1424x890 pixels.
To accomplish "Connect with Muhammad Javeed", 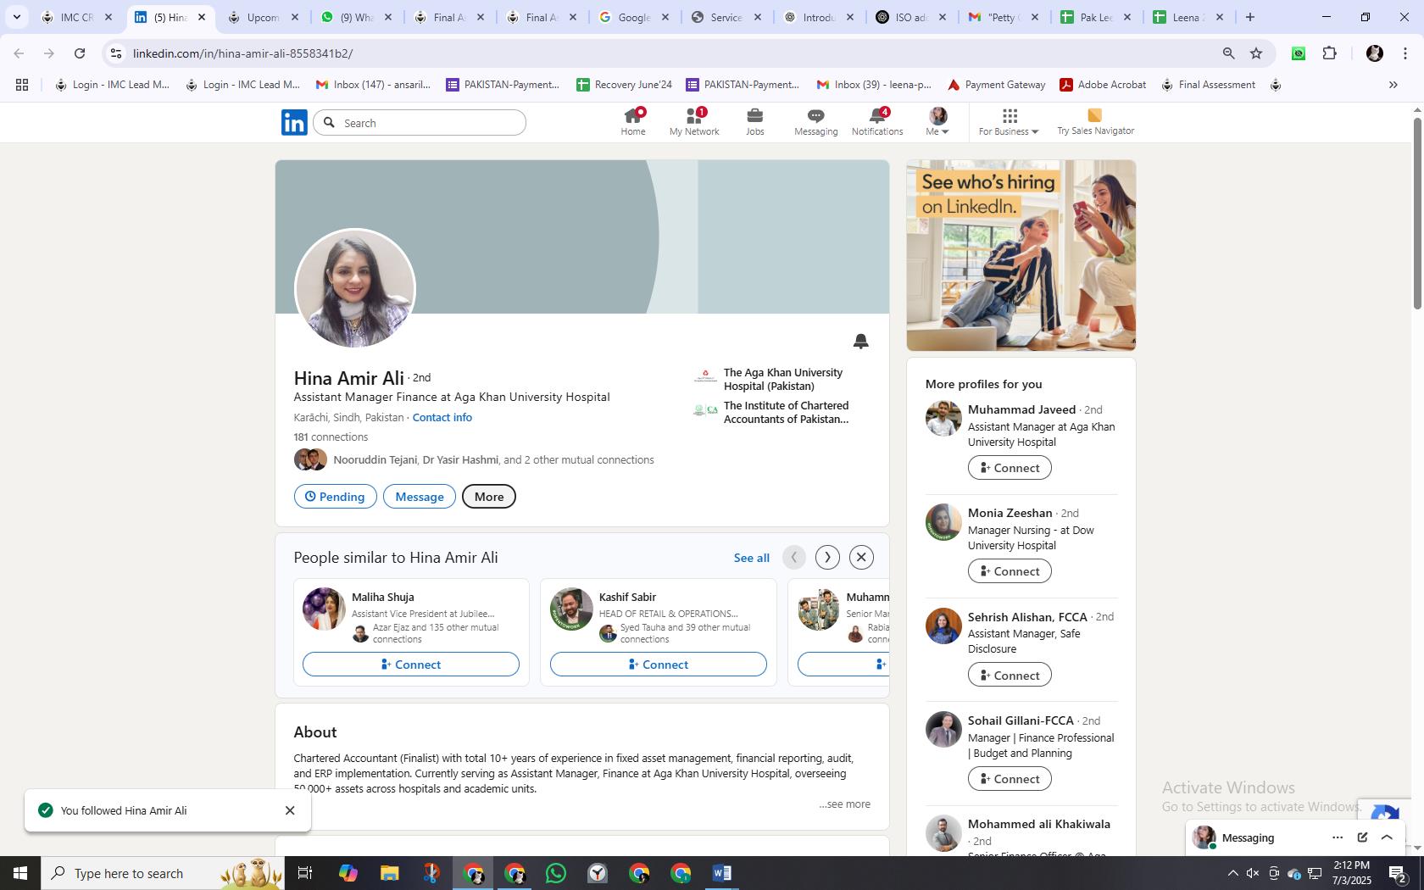I will pos(1010,468).
